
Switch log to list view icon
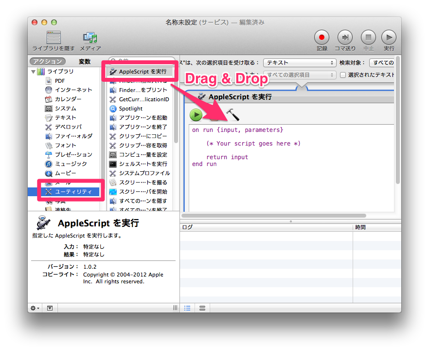(x=187, y=308)
